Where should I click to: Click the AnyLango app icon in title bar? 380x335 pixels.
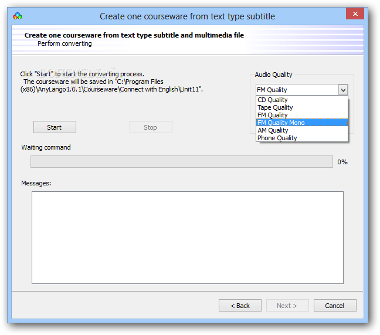click(18, 16)
